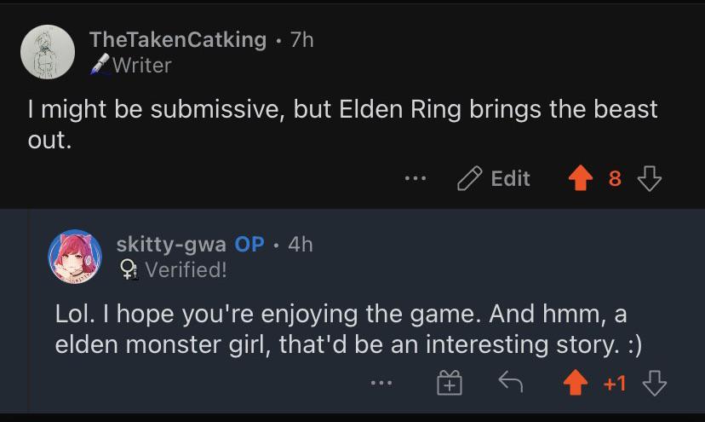705x422 pixels.
Task: Click the Writer flair pen icon
Action: tap(99, 65)
